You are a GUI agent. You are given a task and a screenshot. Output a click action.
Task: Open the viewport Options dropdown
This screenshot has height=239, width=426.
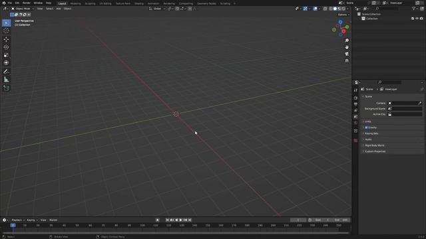click(343, 15)
